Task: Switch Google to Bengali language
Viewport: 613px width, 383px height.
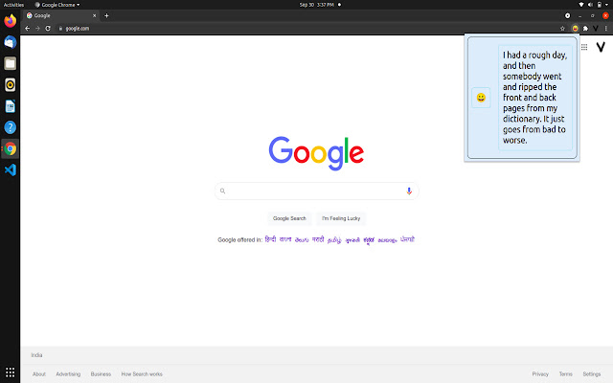Action: click(285, 239)
